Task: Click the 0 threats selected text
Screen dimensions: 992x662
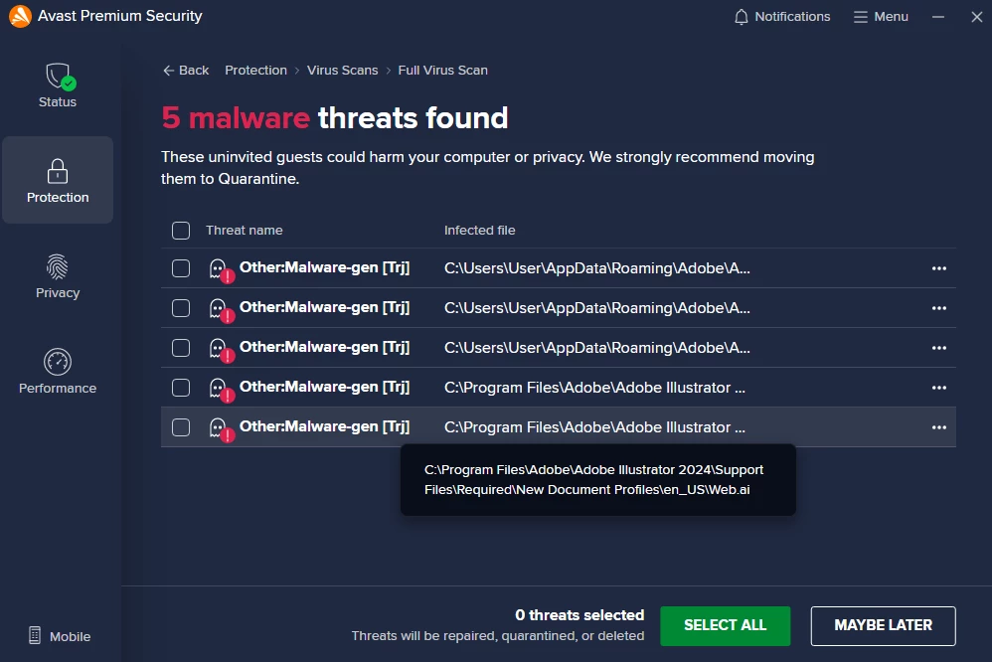Action: (579, 615)
